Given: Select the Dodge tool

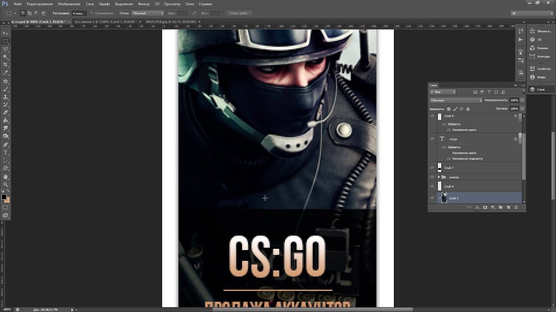Looking at the screenshot, I should pos(6,136).
